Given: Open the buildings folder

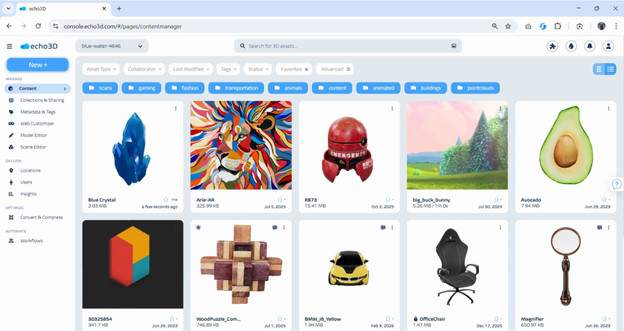Looking at the screenshot, I should point(426,88).
